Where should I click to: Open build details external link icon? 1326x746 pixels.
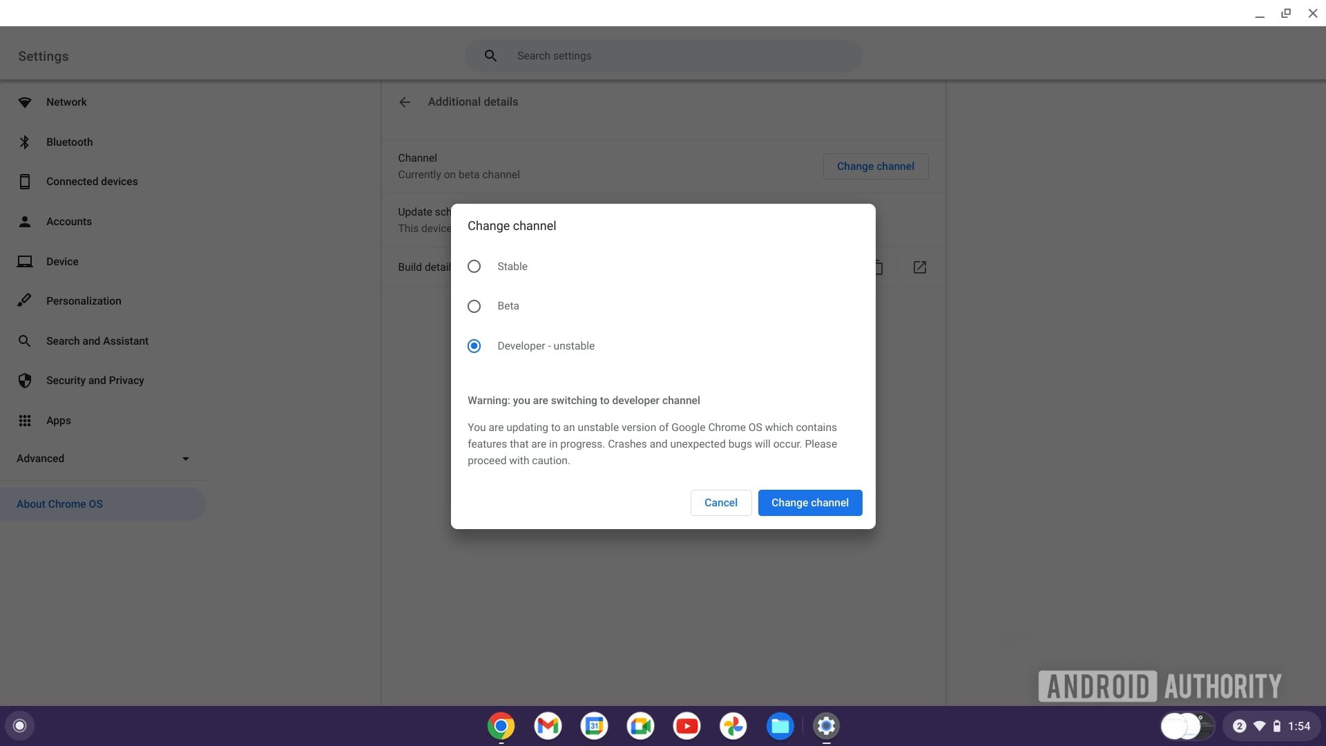(x=919, y=267)
